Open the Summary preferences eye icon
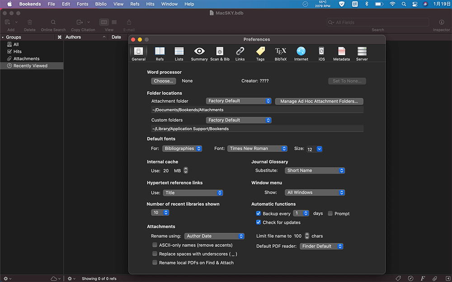The height and width of the screenshot is (282, 452). tap(199, 51)
